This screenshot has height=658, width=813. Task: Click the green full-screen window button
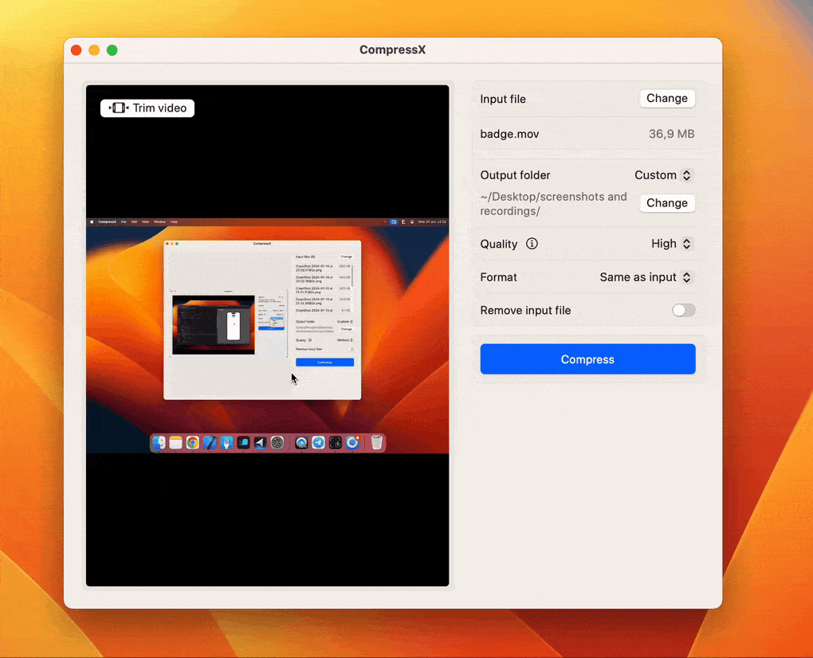[112, 50]
